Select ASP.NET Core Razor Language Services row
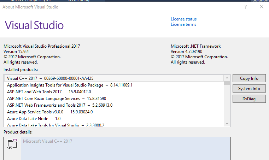Viewport: 269px width, 160px height. click(x=114, y=99)
